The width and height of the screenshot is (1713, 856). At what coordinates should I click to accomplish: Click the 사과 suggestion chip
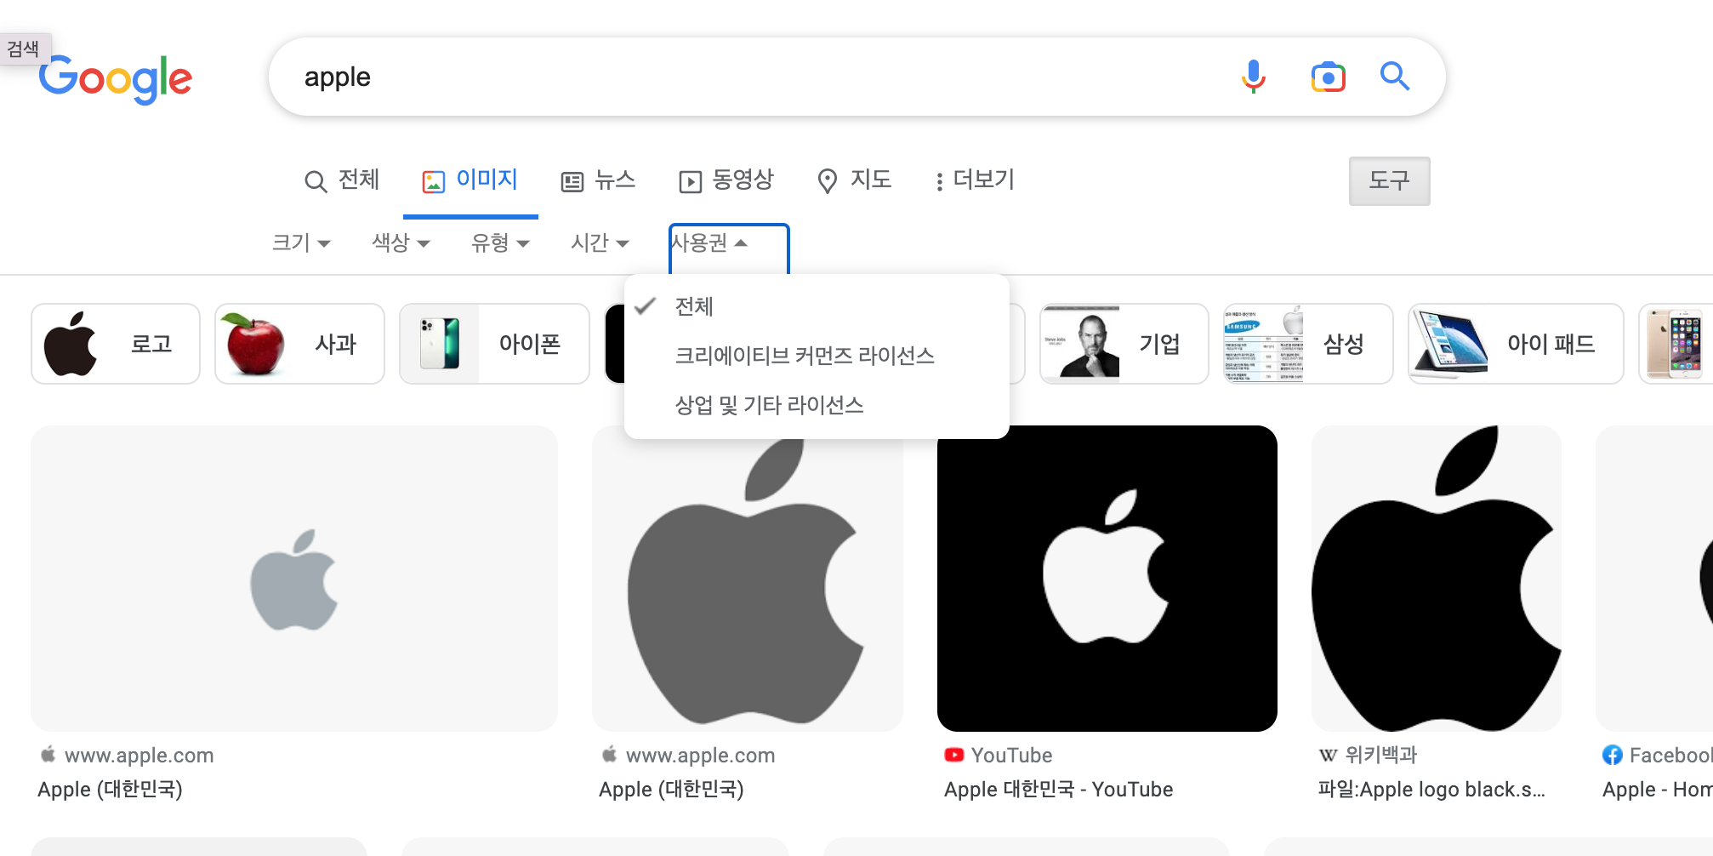click(299, 344)
